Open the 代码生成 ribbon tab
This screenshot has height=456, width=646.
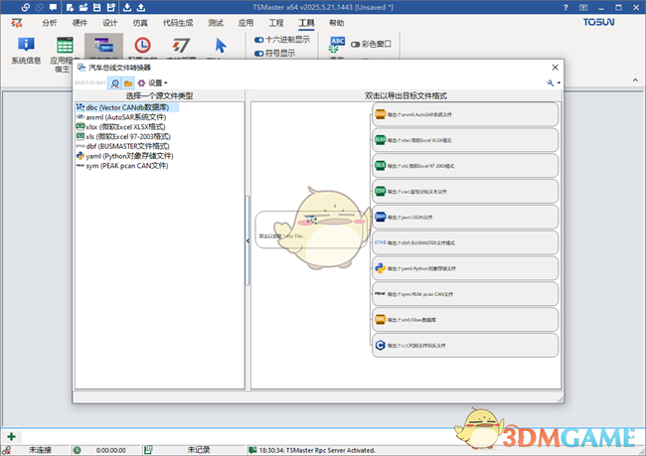click(178, 23)
